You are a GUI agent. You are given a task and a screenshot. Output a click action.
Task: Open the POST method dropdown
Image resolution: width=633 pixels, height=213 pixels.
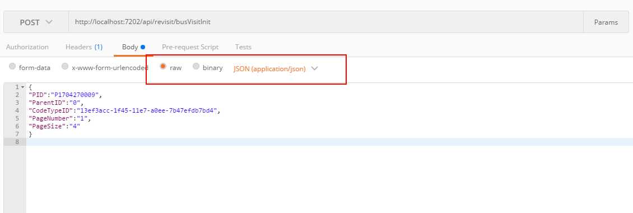pyautogui.click(x=36, y=22)
